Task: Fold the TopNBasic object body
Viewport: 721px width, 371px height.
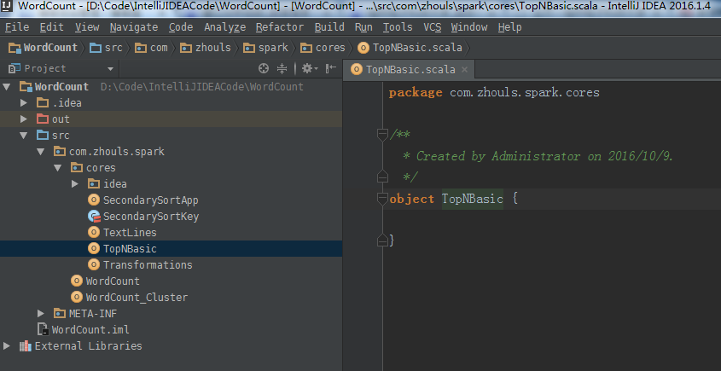Action: pos(382,199)
